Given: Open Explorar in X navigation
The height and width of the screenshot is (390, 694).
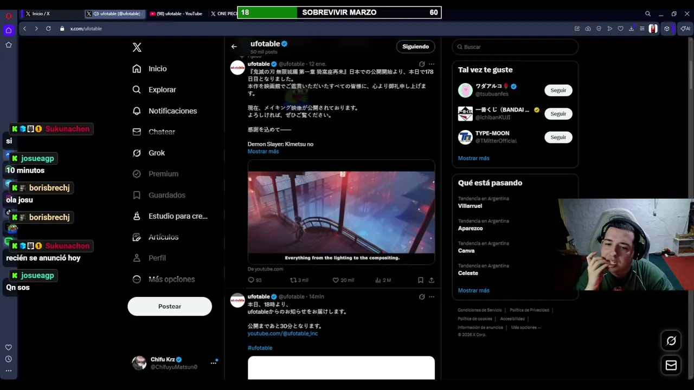Looking at the screenshot, I should pyautogui.click(x=155, y=90).
